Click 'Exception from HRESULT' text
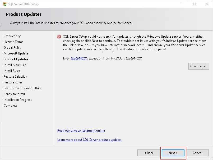 pyautogui.click(x=115, y=58)
